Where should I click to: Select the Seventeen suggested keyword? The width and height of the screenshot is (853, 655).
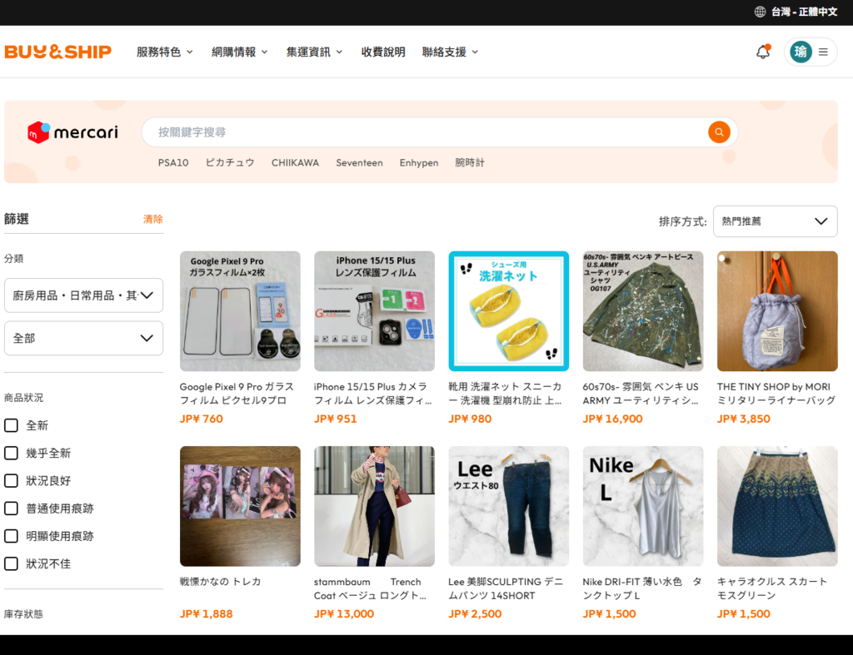(359, 162)
